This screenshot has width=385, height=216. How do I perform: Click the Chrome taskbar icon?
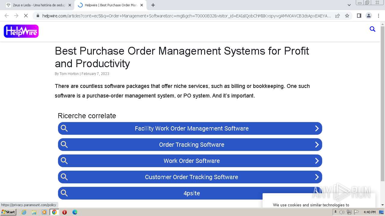54,212
